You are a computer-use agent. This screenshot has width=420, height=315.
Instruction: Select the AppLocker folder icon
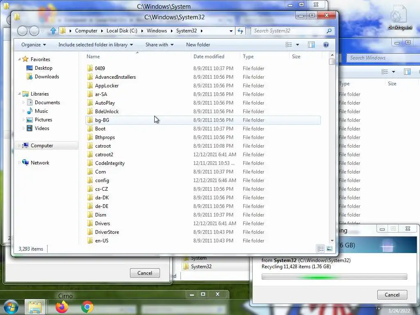[90, 85]
